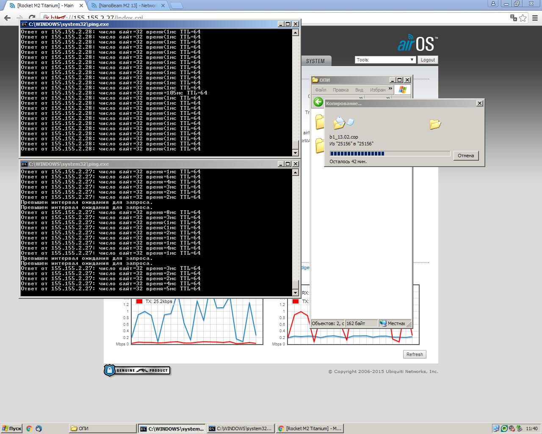
Task: Click the system clock 11:40
Action: coord(532,428)
